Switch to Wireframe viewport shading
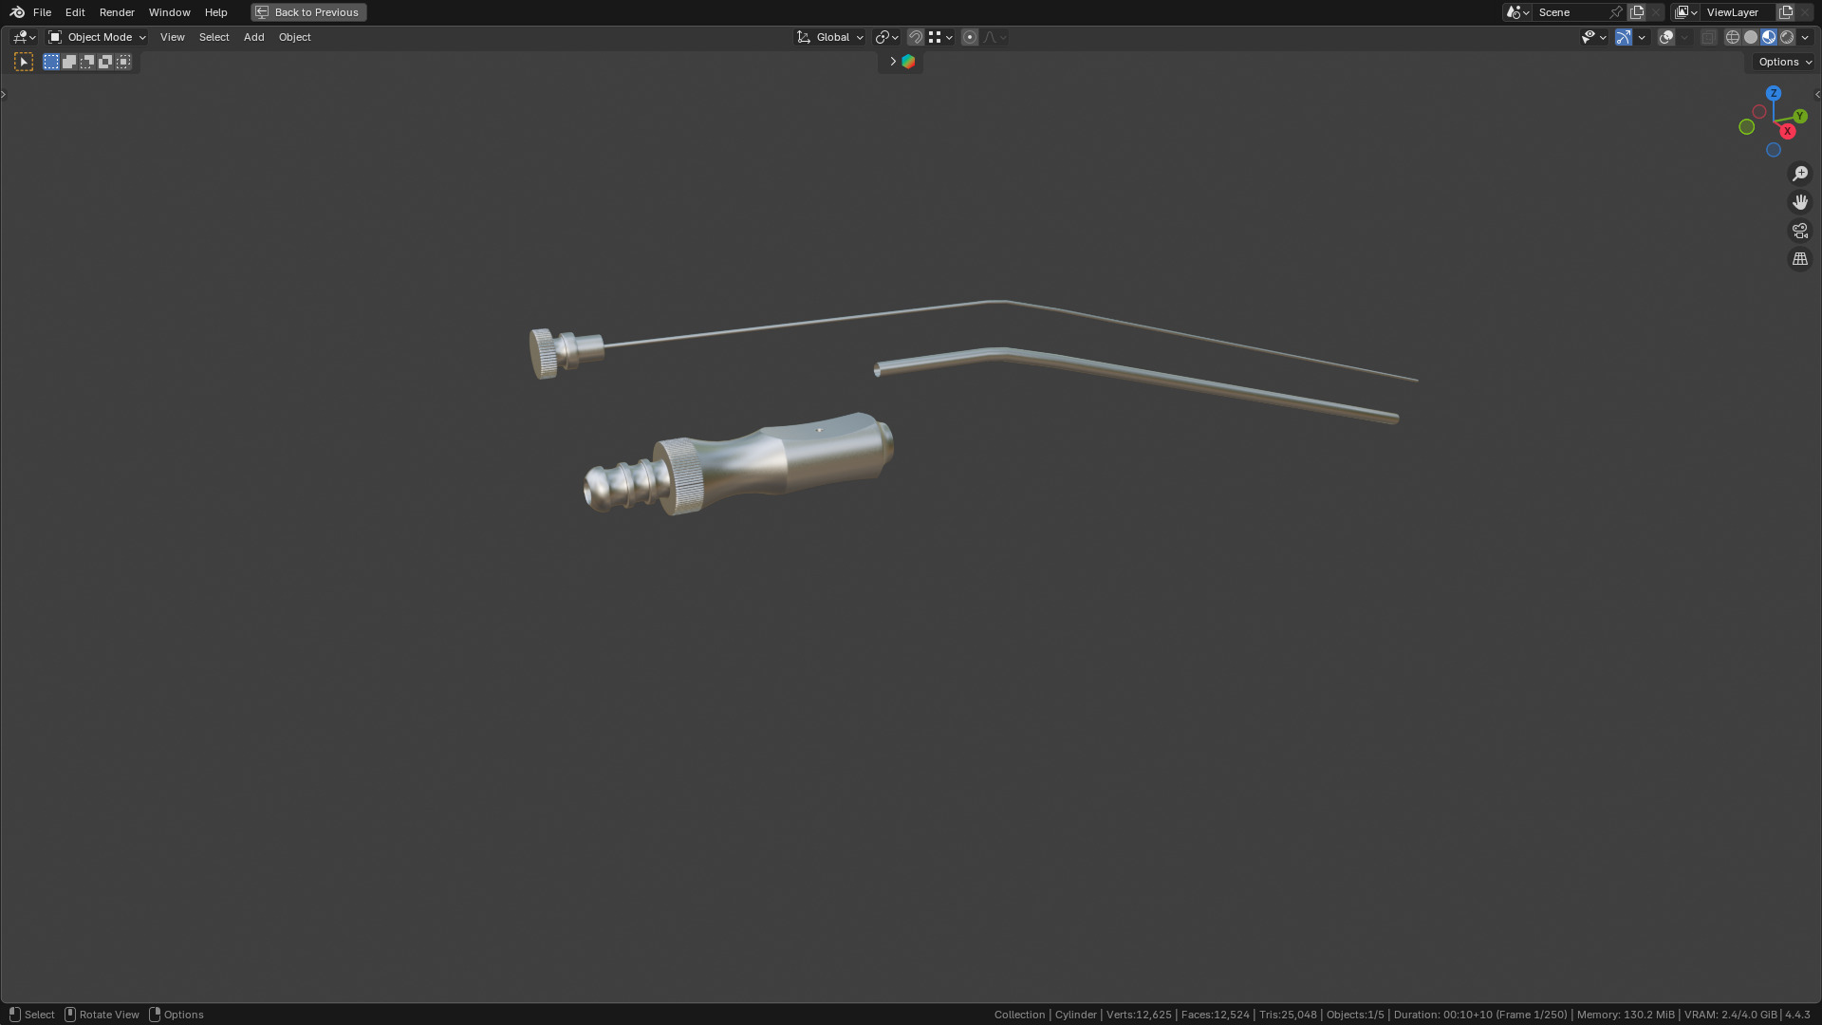1822x1025 pixels. [x=1733, y=37]
